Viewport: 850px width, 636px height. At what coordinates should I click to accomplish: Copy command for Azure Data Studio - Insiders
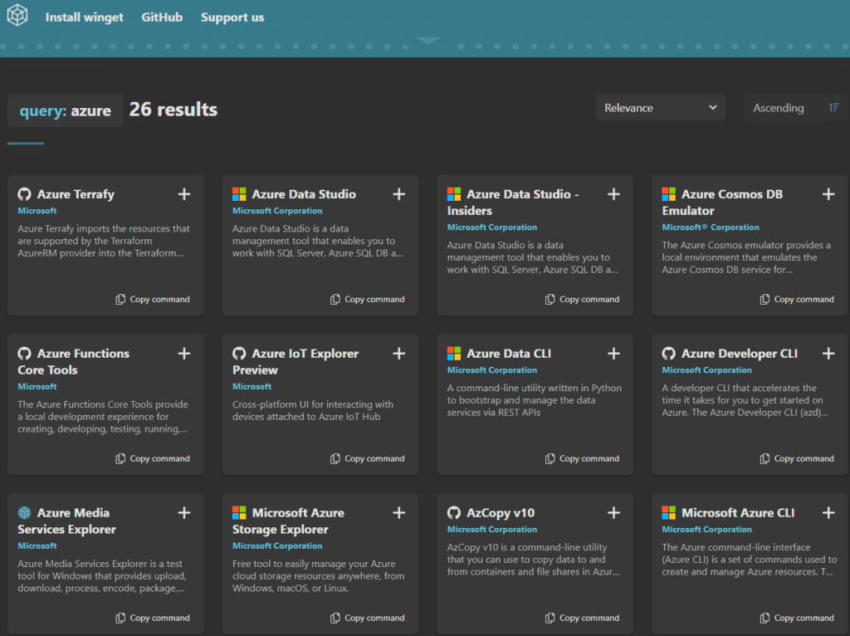tap(582, 299)
